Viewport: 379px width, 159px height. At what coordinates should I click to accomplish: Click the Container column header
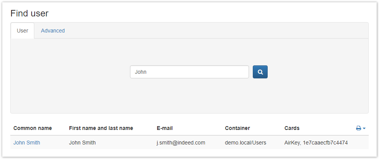[x=237, y=128]
